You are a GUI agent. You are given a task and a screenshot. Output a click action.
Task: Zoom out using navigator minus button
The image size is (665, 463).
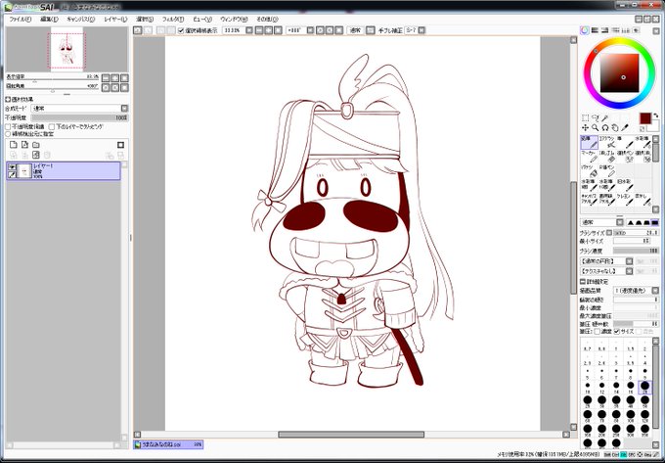(x=106, y=77)
